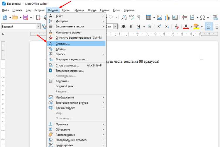
Task: Open Выравнивание текста submenu
Action: click(x=76, y=26)
